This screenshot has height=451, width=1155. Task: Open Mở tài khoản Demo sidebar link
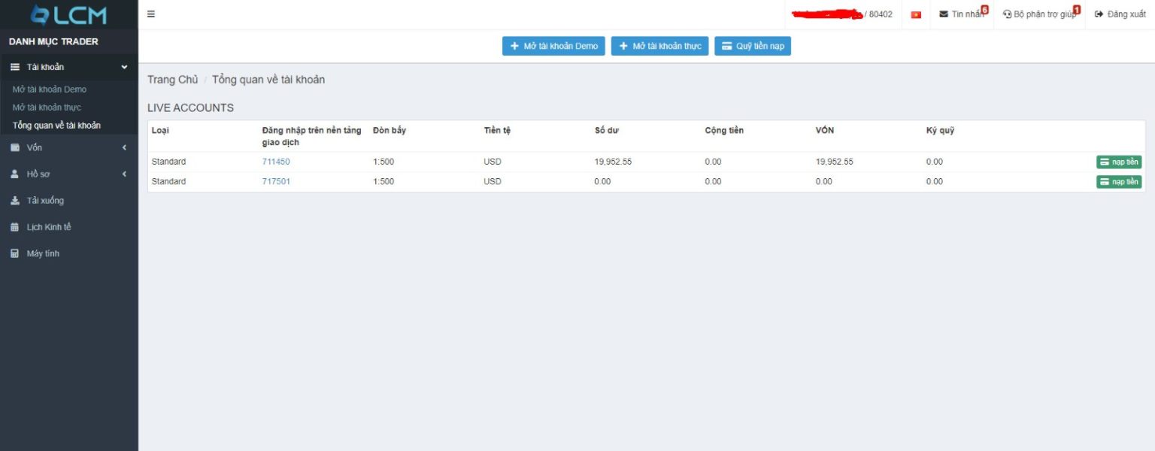pyautogui.click(x=50, y=89)
